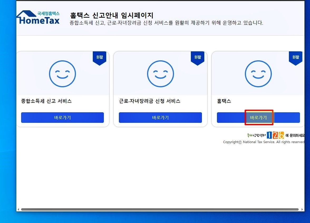
Task: Click the 홈택스 card title text
Action: click(x=224, y=101)
